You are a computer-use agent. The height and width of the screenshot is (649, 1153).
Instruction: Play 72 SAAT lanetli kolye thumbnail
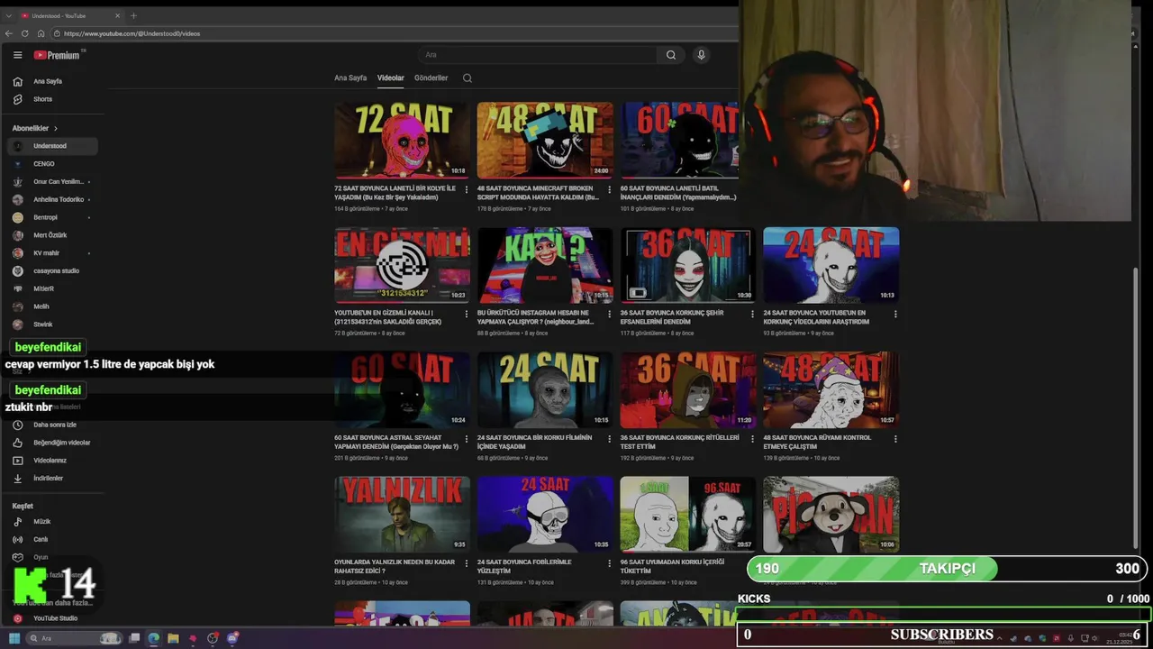402,140
